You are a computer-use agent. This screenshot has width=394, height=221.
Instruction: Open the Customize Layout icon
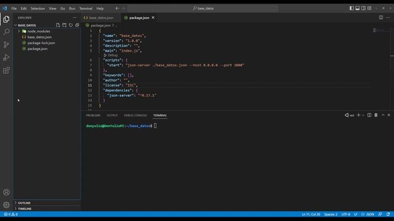[x=369, y=8]
